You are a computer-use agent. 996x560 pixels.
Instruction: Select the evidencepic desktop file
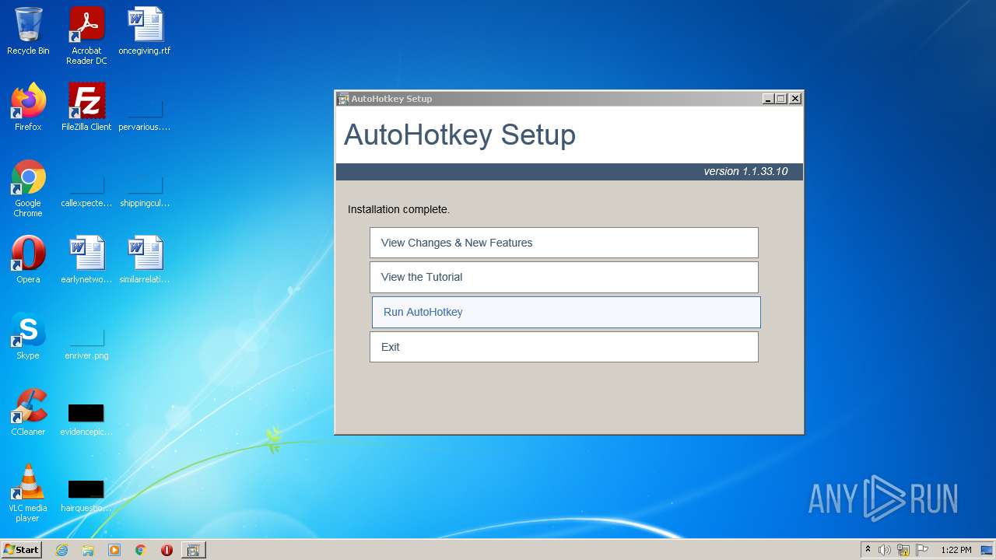click(x=86, y=420)
